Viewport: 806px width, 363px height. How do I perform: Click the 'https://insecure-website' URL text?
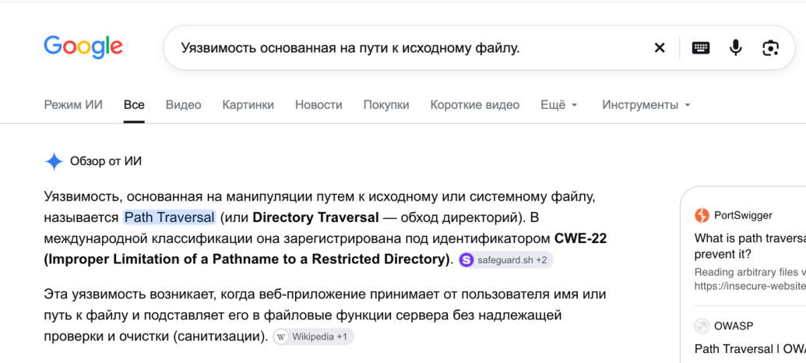coord(750,286)
